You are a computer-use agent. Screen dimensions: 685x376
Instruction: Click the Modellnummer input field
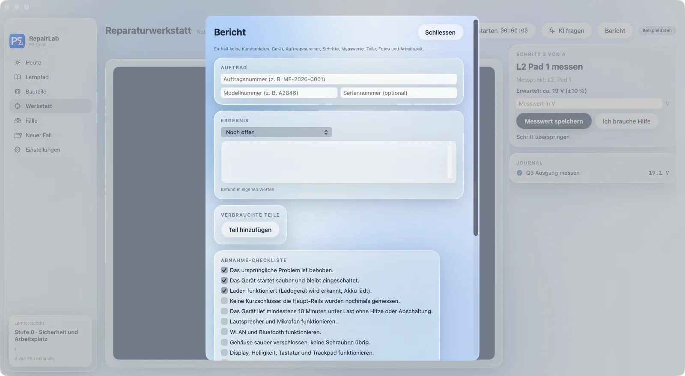(x=279, y=93)
